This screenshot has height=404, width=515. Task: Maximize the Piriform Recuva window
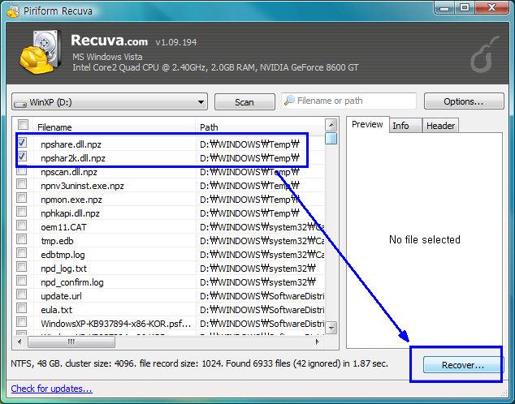(465, 8)
